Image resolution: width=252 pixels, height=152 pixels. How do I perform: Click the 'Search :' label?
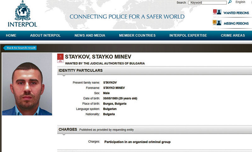[182, 3]
